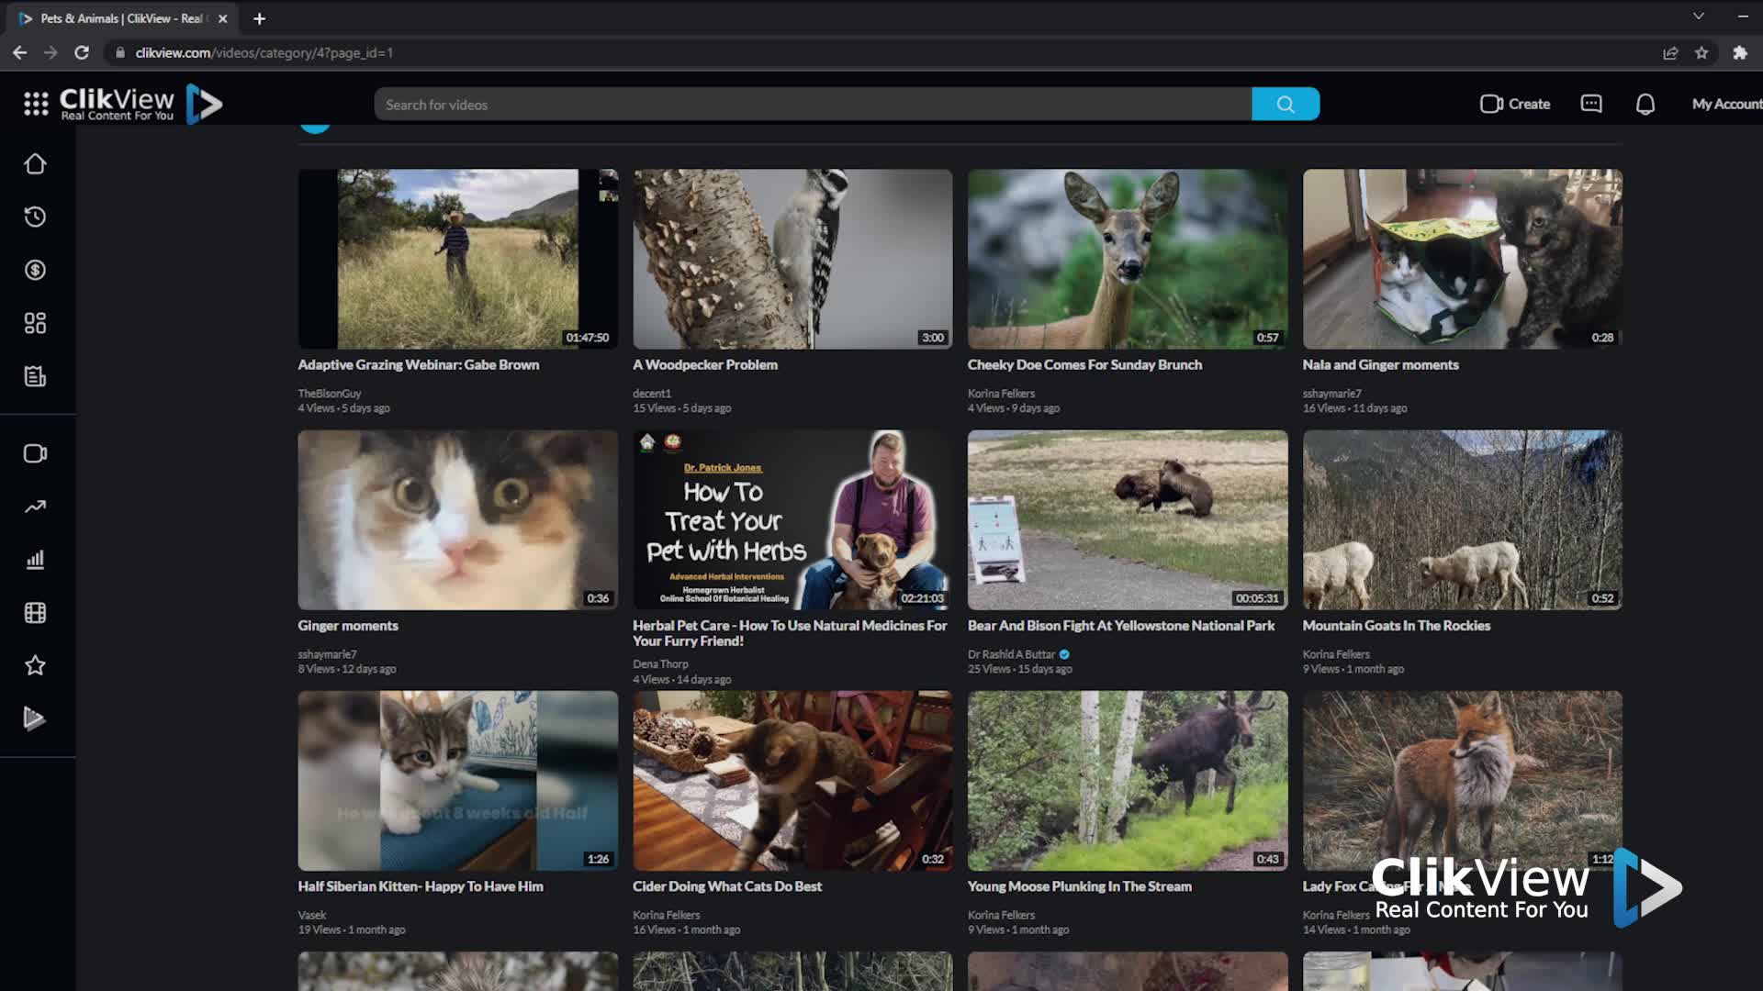Play the calico cat close-up thumbnail
Screen dimensions: 1763x991
pos(457,520)
